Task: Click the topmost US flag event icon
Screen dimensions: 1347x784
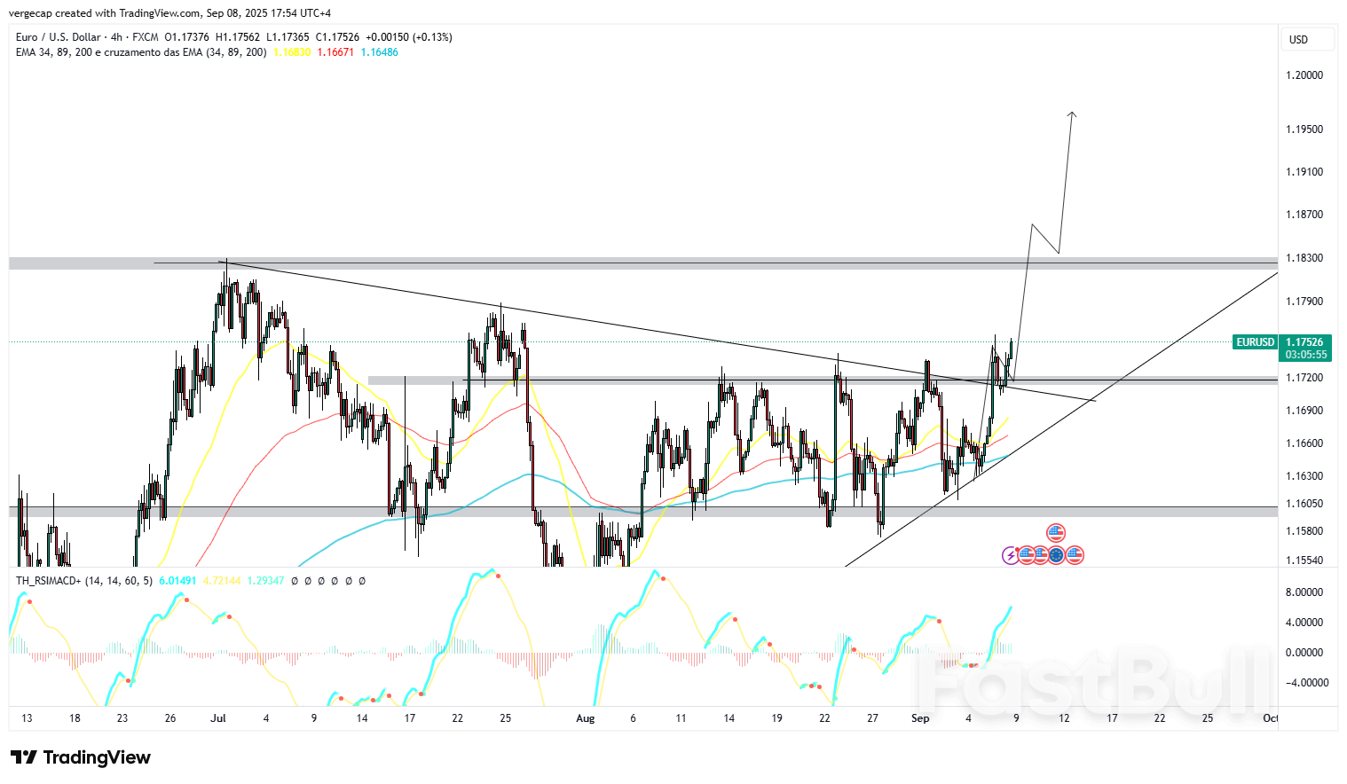Action: [x=1056, y=533]
